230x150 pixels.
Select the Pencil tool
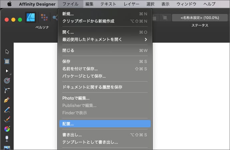7,109
